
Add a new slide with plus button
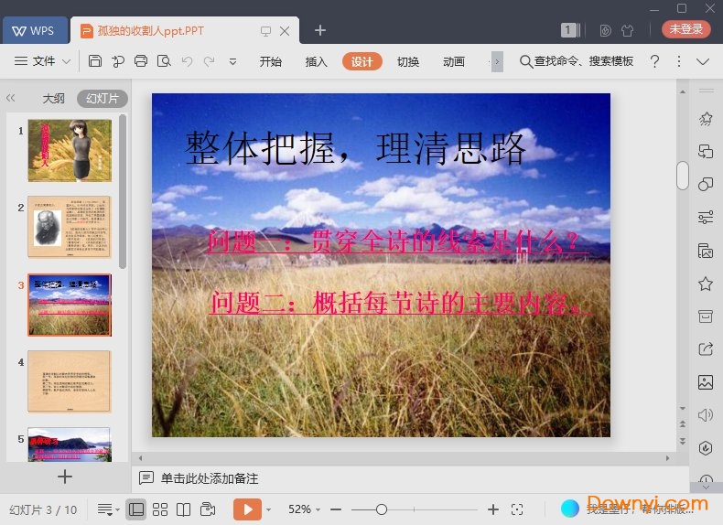(65, 476)
